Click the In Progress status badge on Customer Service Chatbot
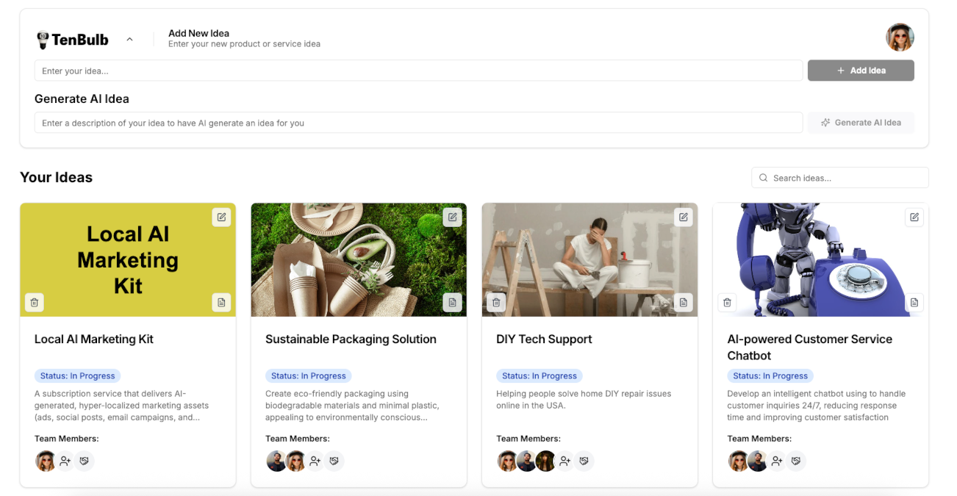 coord(770,375)
